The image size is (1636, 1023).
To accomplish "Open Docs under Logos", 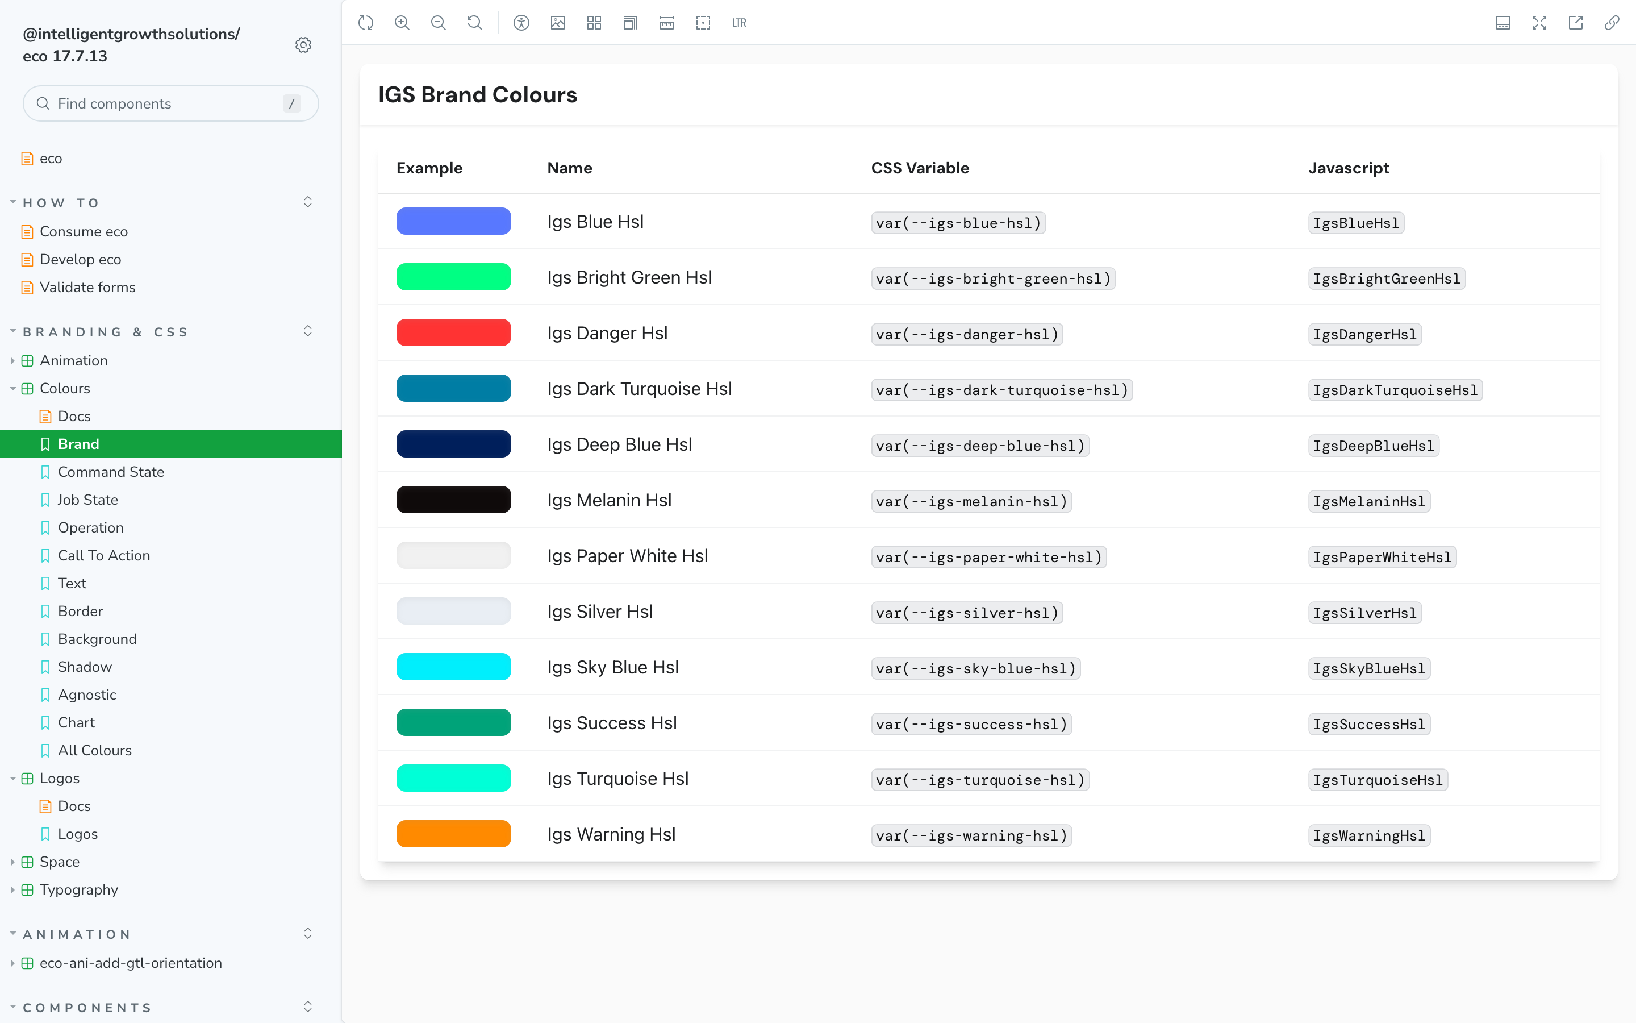I will (x=74, y=806).
